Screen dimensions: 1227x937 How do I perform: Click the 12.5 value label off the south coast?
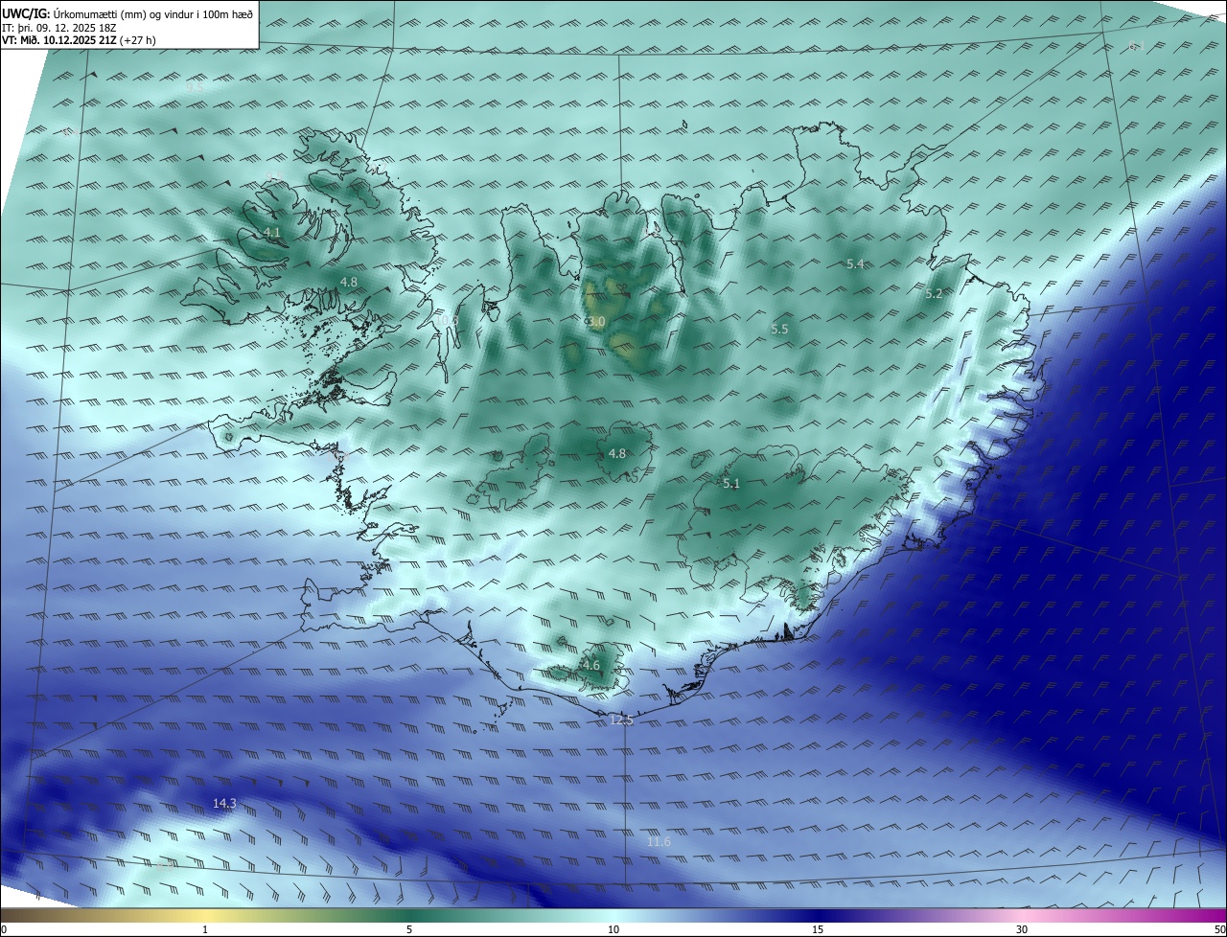(x=621, y=720)
